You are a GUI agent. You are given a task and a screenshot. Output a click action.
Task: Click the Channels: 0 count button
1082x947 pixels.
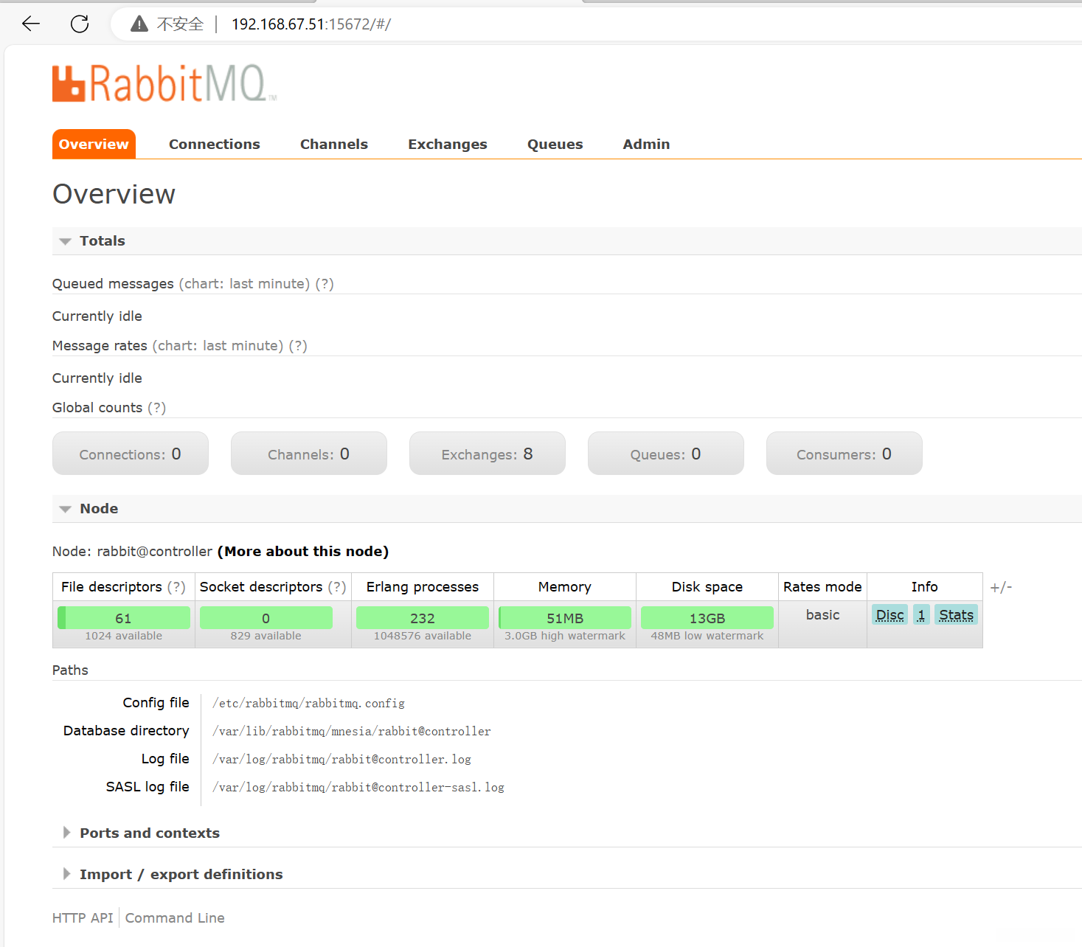309,454
